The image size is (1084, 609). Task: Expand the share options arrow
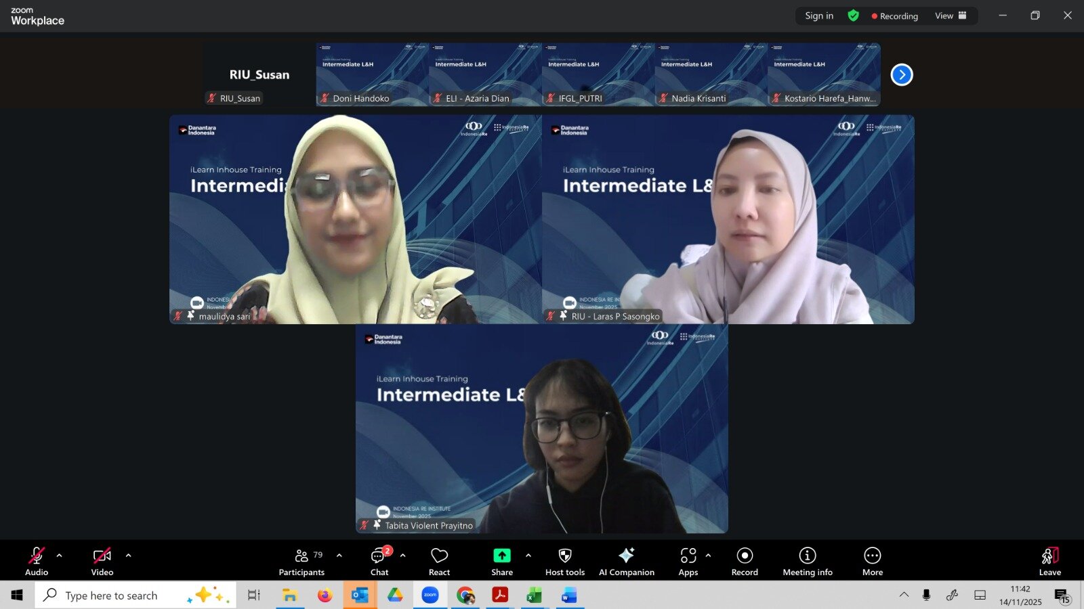pos(528,556)
